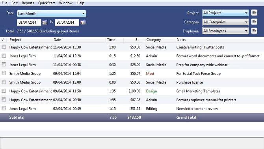264x149 pixels.
Task: Select the 0:15 time cell
Action: 112,56
